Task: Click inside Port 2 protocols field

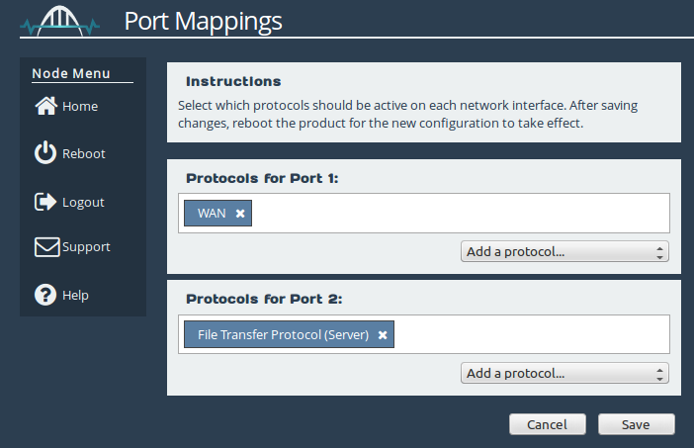Action: (x=531, y=334)
